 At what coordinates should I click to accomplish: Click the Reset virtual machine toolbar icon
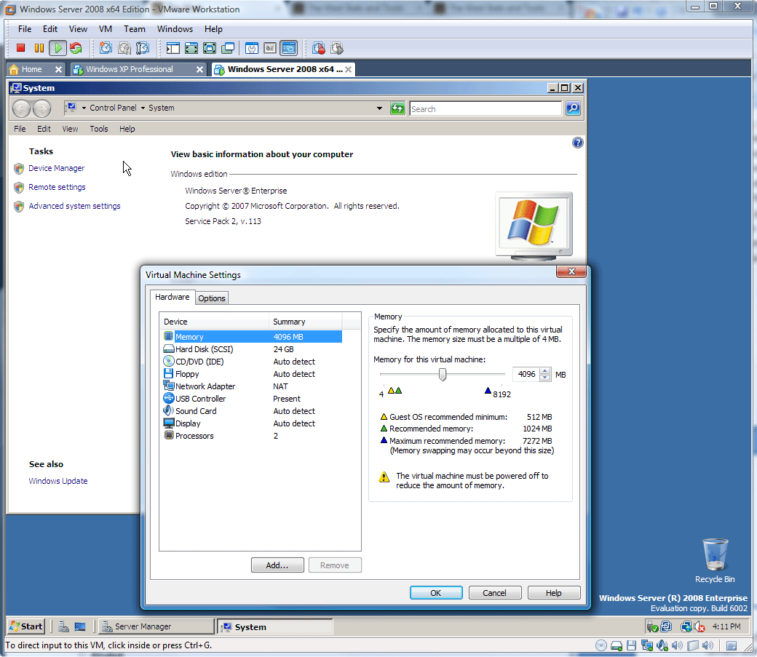[76, 48]
